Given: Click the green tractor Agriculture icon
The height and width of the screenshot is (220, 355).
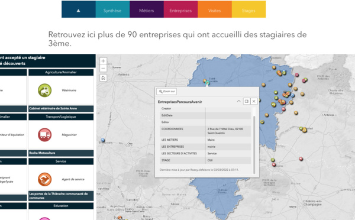Looking at the screenshot, I should click(x=44, y=90).
